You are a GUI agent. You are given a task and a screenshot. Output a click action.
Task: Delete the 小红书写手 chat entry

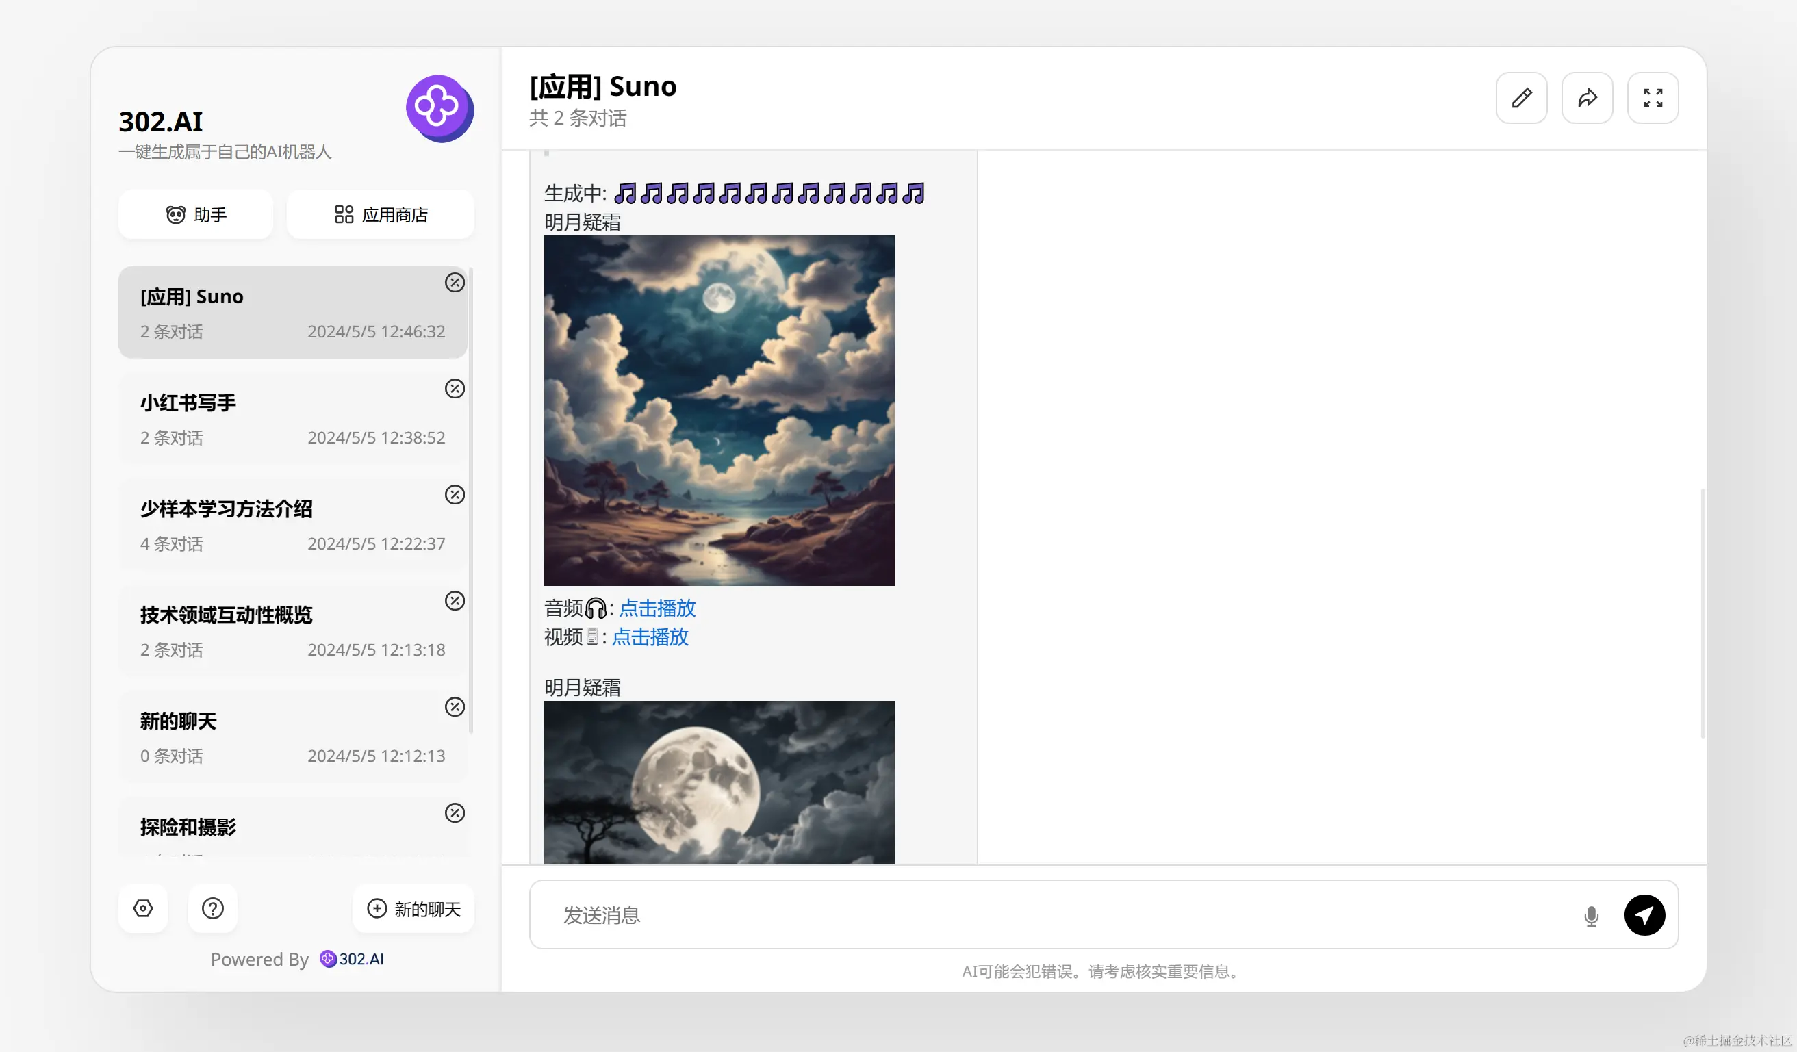(x=455, y=389)
